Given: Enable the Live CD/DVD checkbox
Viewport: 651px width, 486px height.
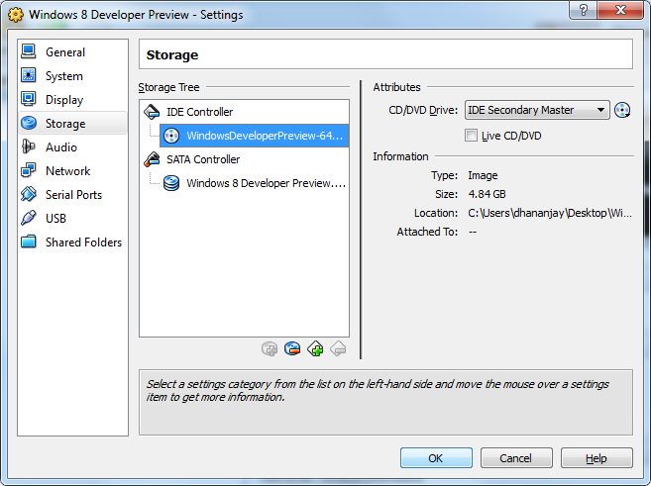Looking at the screenshot, I should [x=472, y=136].
